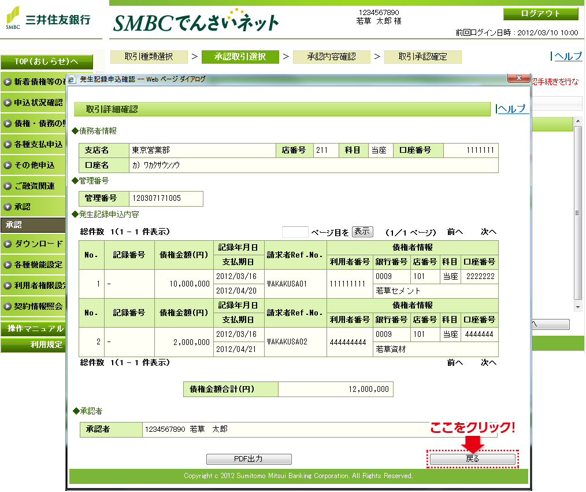Click creditor name 若草セメント
The height and width of the screenshot is (492, 586).
pyautogui.click(x=398, y=291)
